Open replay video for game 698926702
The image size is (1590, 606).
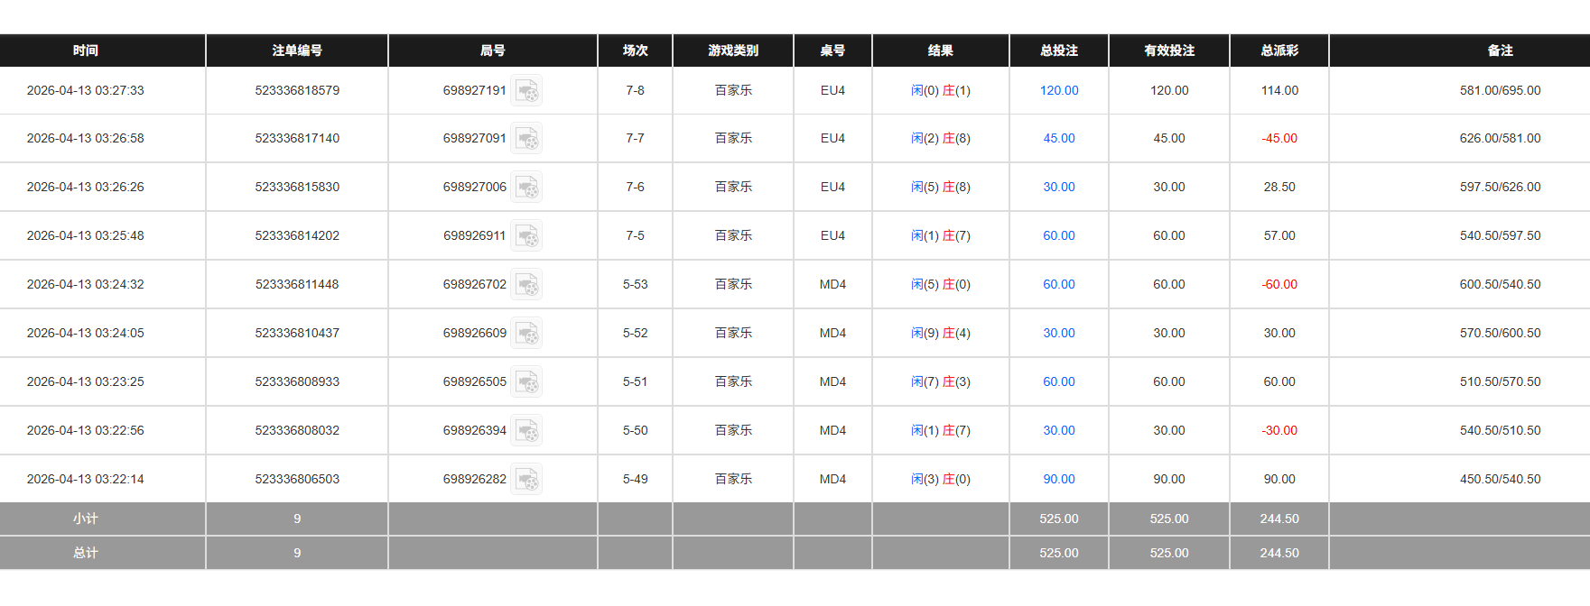click(528, 284)
